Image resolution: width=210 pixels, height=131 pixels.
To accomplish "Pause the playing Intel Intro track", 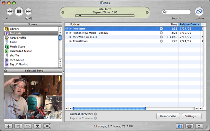I will (x=19, y=11).
